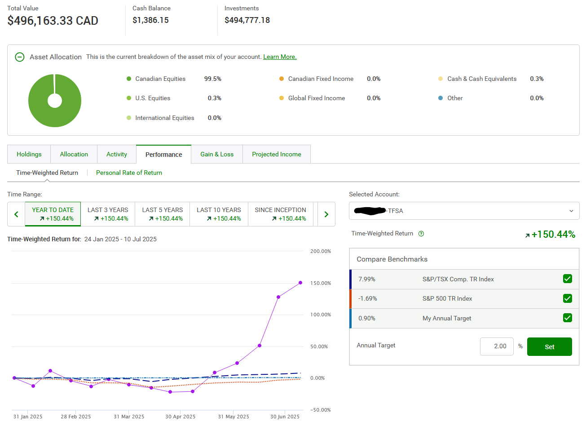Switch to the Allocation tab
Image resolution: width=586 pixels, height=426 pixels.
pyautogui.click(x=74, y=154)
